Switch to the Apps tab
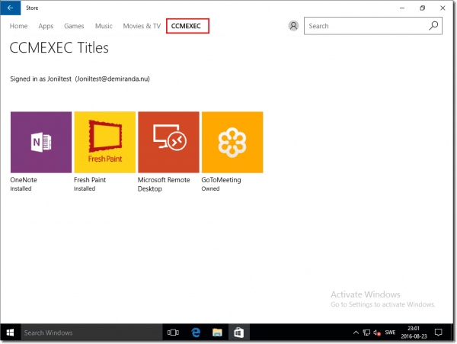The image size is (457, 344). point(46,26)
